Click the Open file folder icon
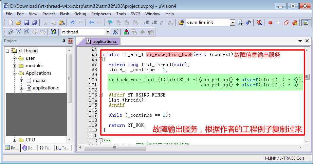This screenshot has width=313, height=164. coord(18,23)
